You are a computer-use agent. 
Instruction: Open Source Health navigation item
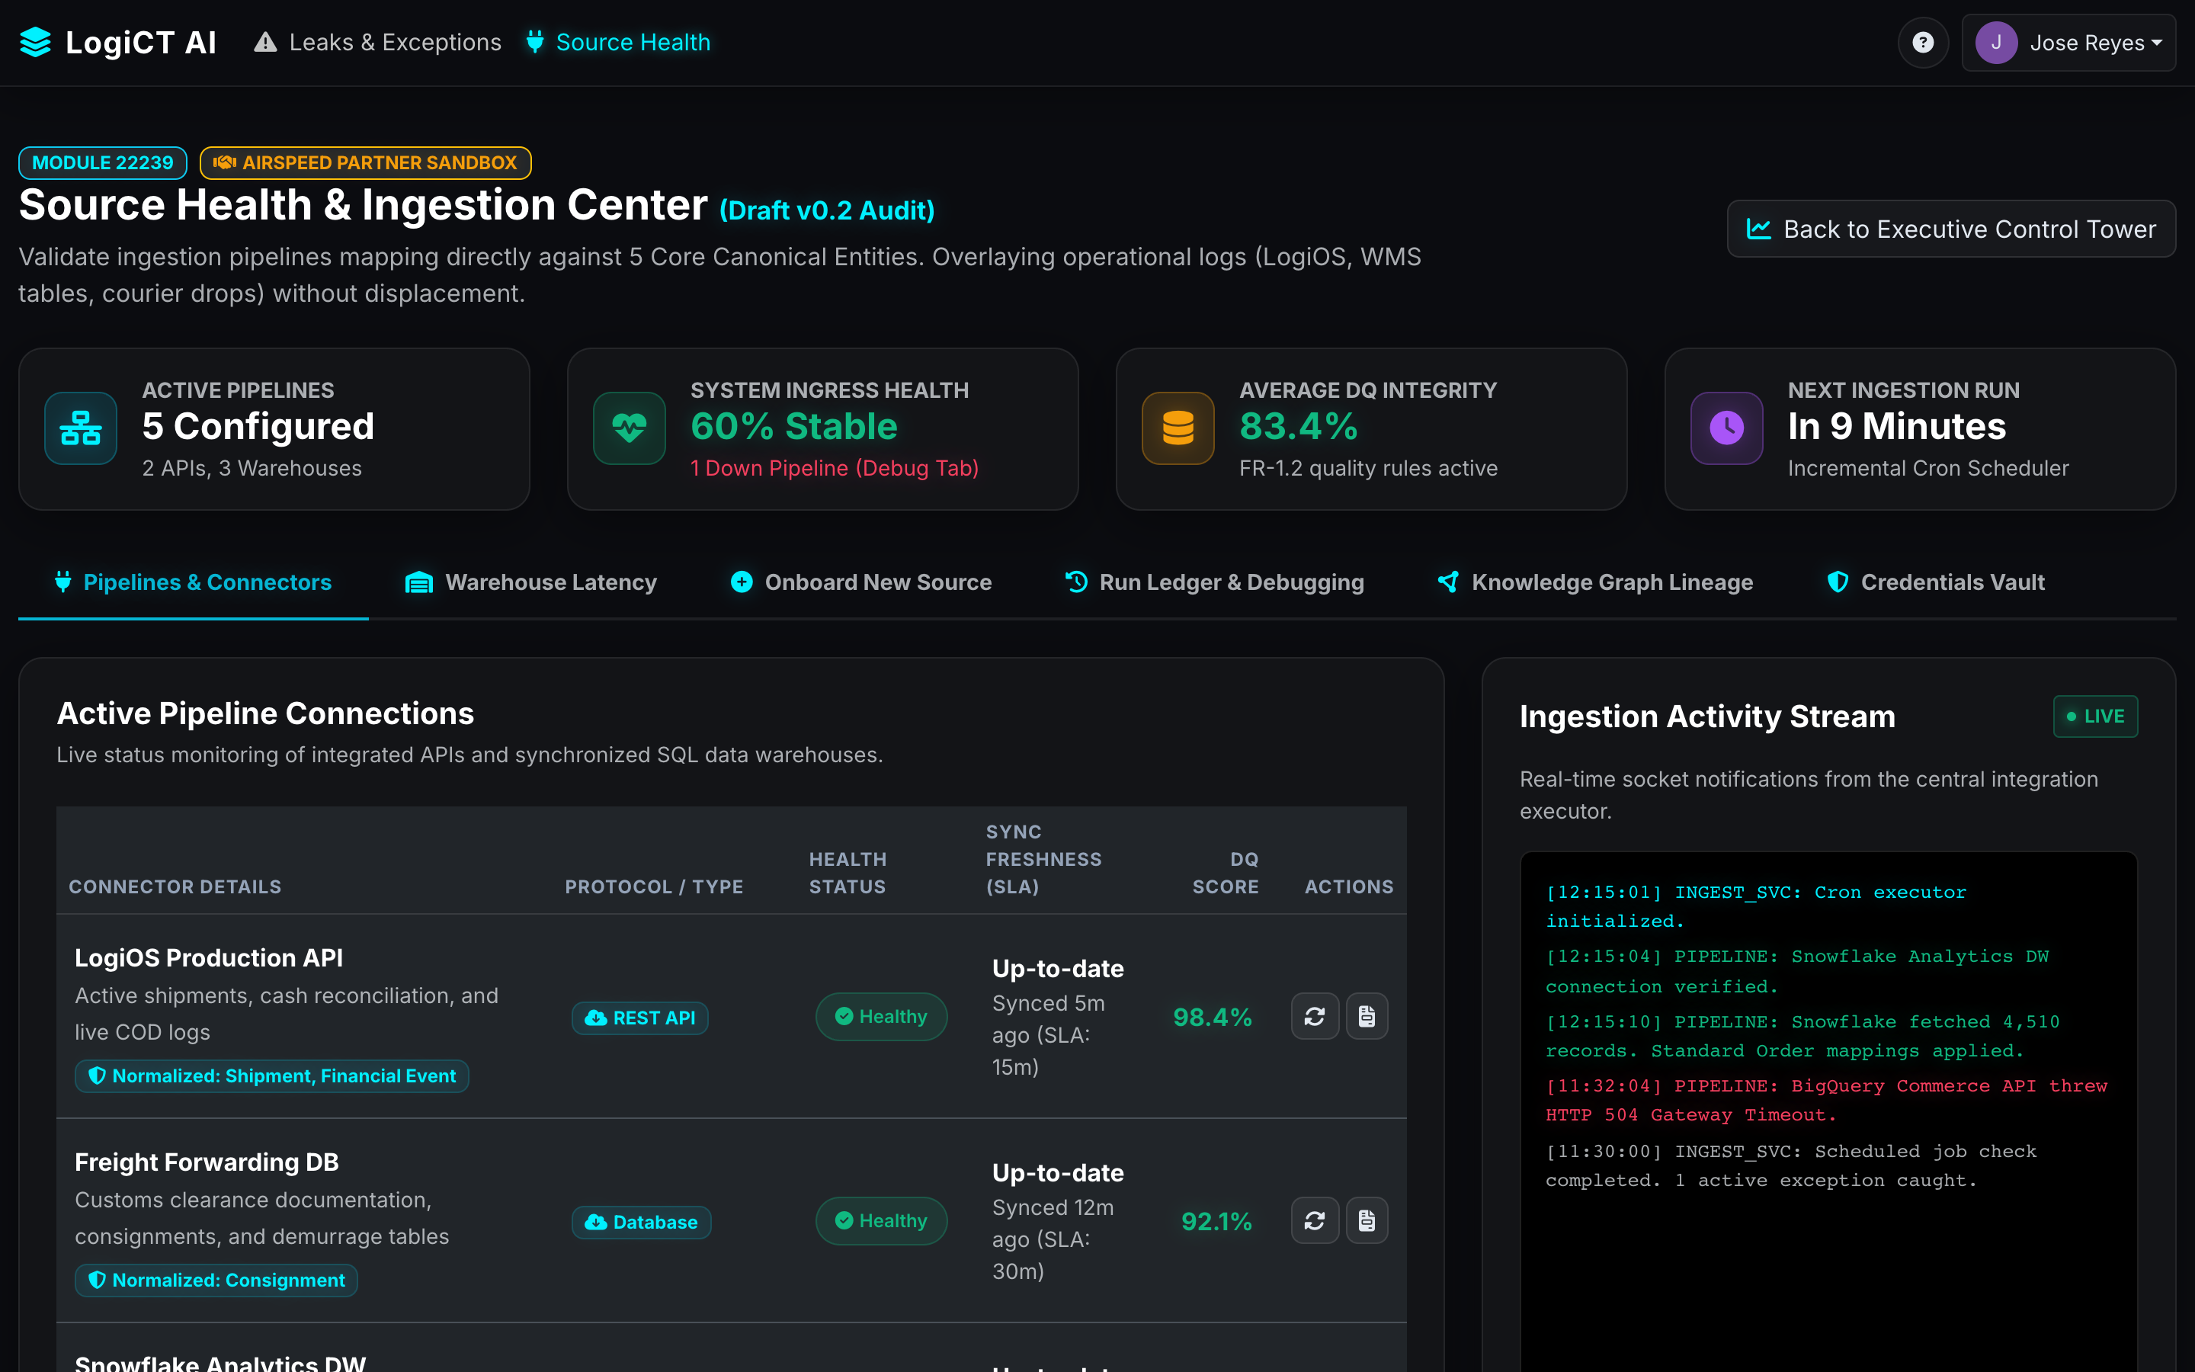[617, 43]
